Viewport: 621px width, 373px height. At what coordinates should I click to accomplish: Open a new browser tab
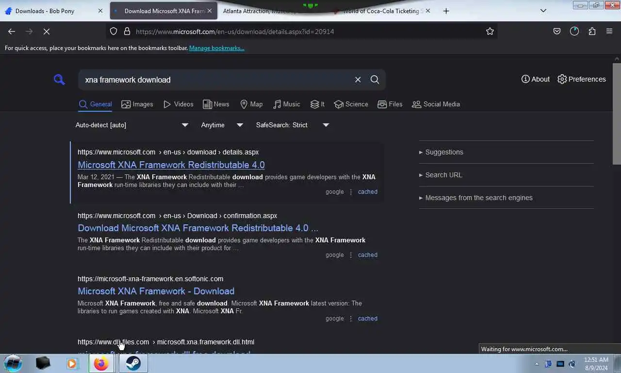pos(446,11)
